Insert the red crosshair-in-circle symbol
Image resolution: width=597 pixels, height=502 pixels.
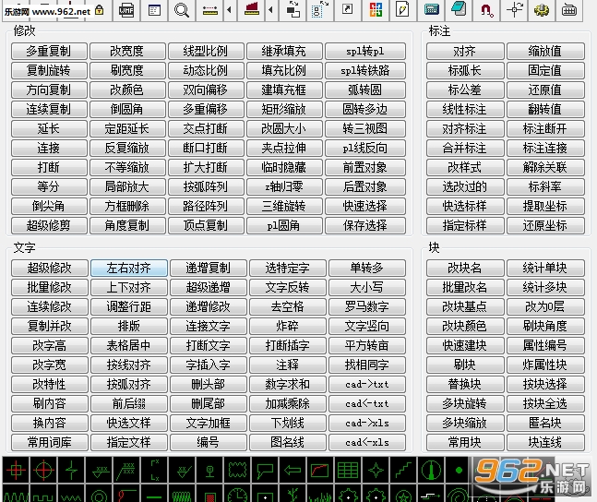43,471
